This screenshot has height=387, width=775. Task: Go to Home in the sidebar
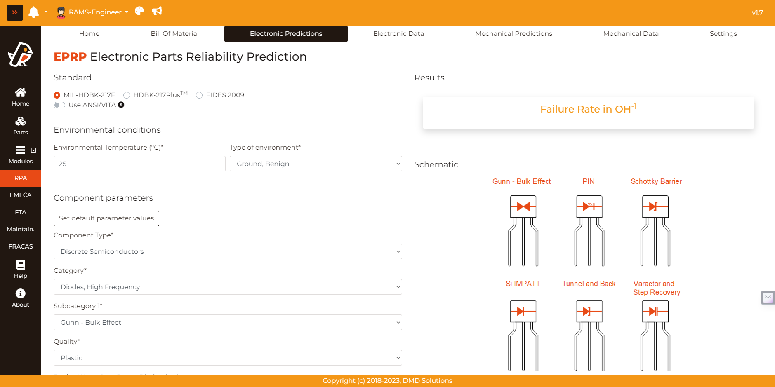(x=20, y=97)
